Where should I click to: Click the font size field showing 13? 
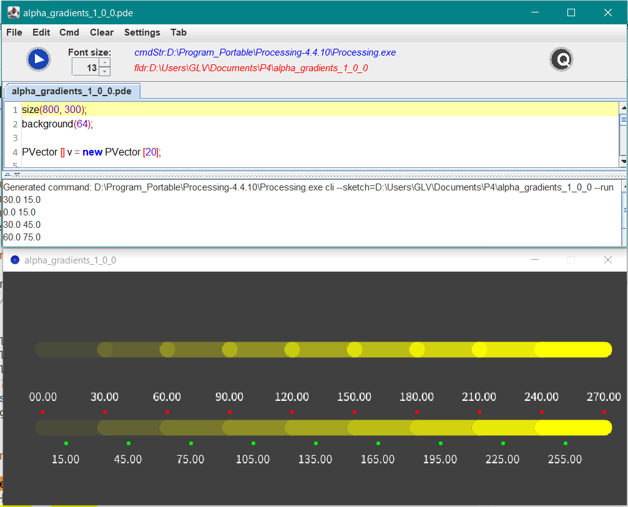pos(86,67)
